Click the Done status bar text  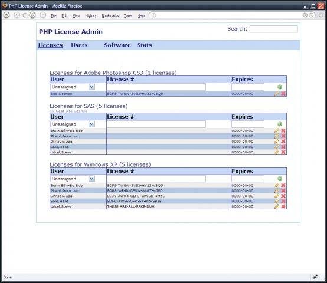tap(7, 277)
